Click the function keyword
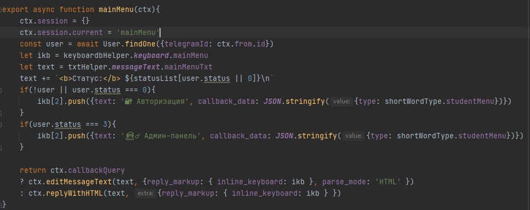Screen dimensions: 530x210 77,9
